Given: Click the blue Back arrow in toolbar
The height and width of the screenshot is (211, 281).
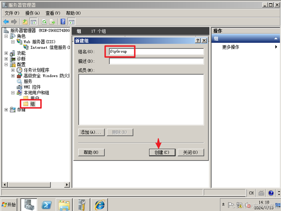Looking at the screenshot, I should pos(6,22).
